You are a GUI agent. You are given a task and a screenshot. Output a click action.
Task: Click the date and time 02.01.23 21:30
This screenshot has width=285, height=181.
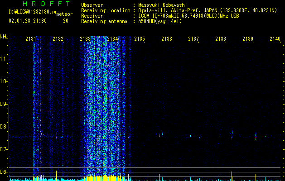[x=28, y=21]
